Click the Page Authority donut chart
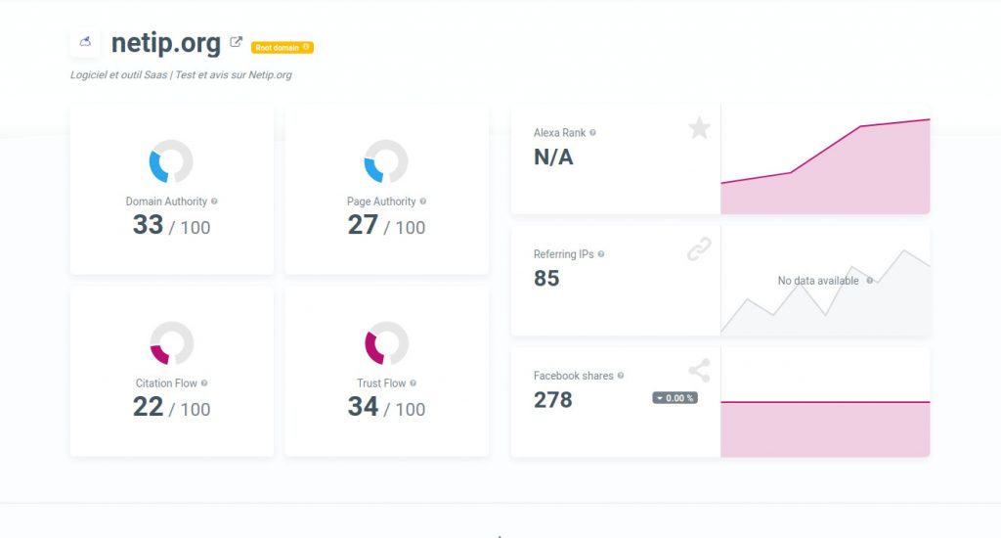Image resolution: width=1001 pixels, height=538 pixels. (386, 161)
